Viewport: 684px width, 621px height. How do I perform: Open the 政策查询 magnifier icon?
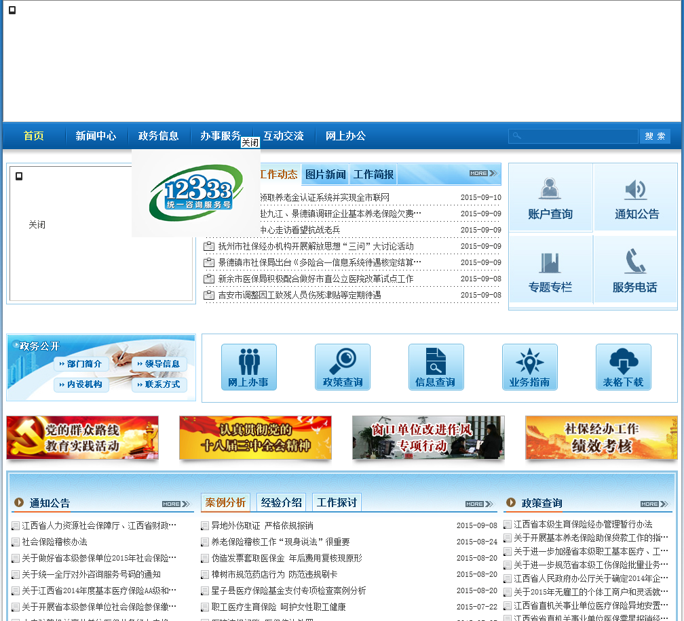pos(343,367)
